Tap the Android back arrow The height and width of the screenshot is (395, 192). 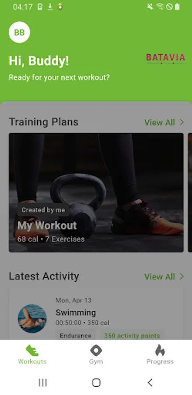point(150,383)
